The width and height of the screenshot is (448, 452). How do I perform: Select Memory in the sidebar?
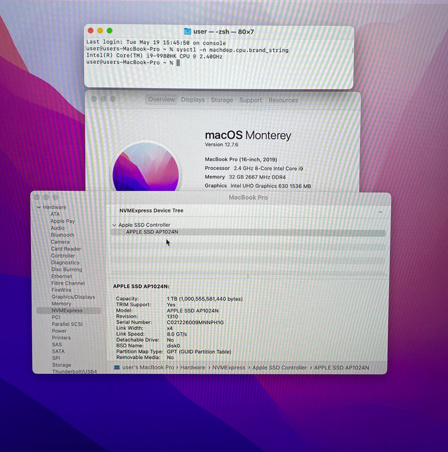(61, 303)
